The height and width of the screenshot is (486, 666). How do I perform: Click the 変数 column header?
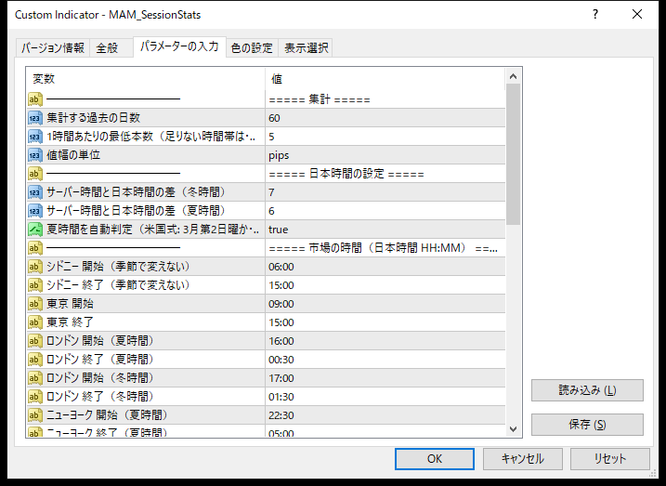146,79
